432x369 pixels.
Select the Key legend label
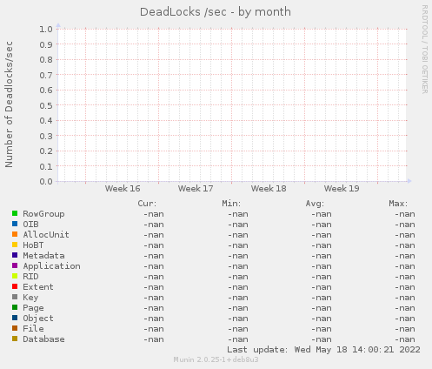click(30, 298)
